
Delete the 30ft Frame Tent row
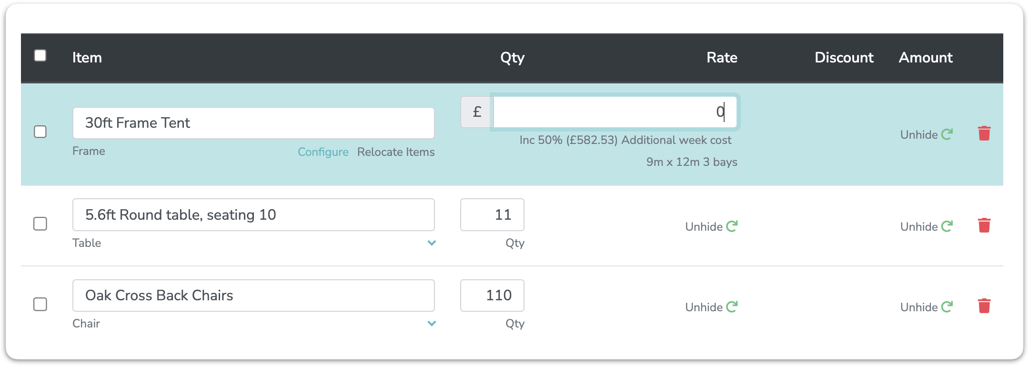pos(984,133)
